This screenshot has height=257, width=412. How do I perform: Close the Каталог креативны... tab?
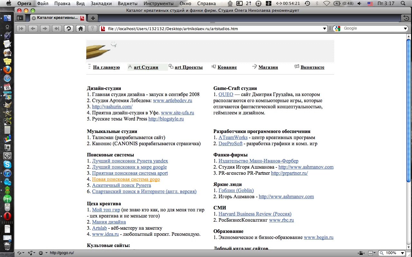(33, 18)
